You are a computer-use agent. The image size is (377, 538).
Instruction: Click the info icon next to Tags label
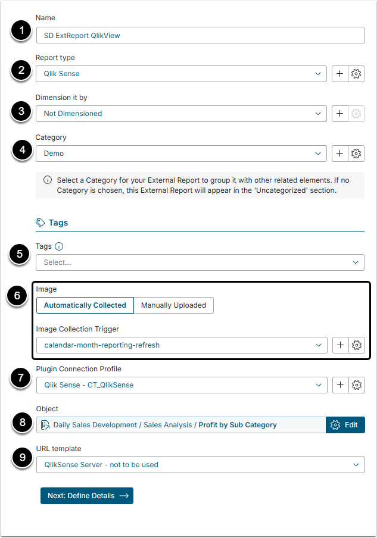tap(59, 246)
